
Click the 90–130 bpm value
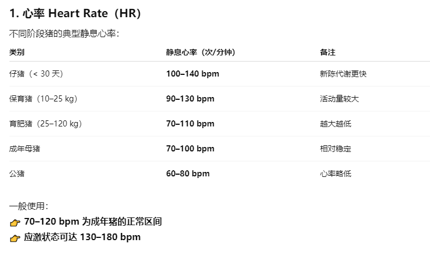point(190,99)
